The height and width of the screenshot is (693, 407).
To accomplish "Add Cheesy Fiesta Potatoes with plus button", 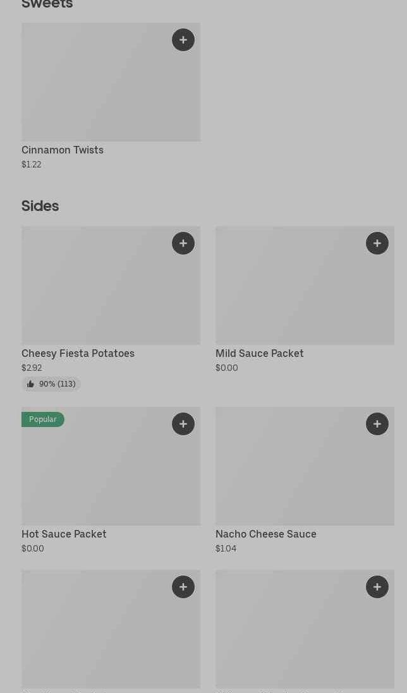I will [183, 243].
